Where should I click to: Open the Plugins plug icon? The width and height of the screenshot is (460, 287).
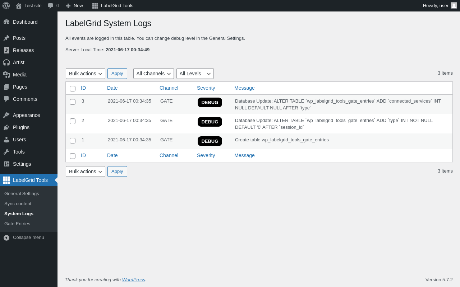pyautogui.click(x=6, y=127)
